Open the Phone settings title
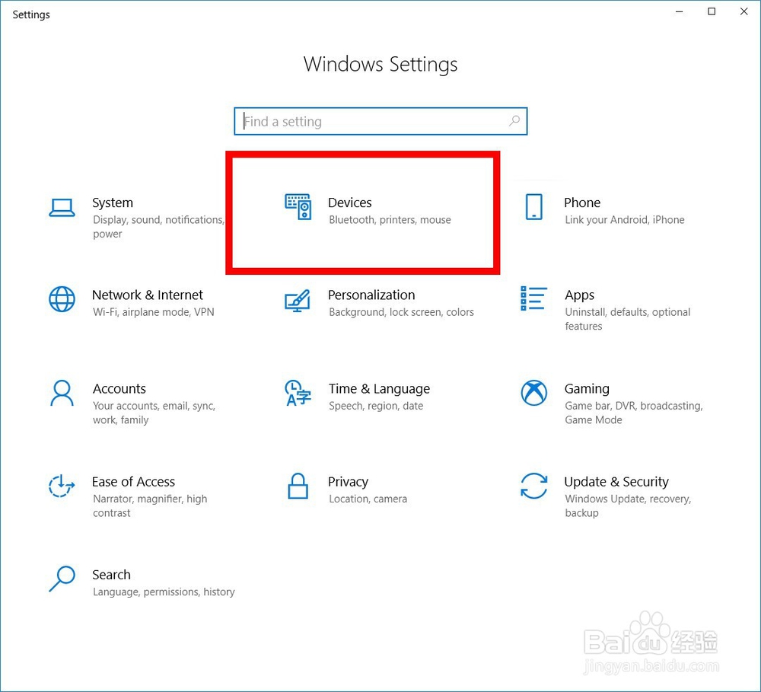761x692 pixels. (x=582, y=202)
